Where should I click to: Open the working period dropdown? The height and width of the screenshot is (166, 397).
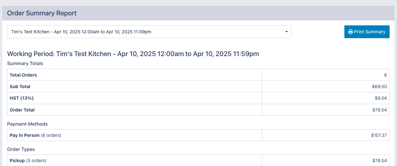click(x=149, y=32)
